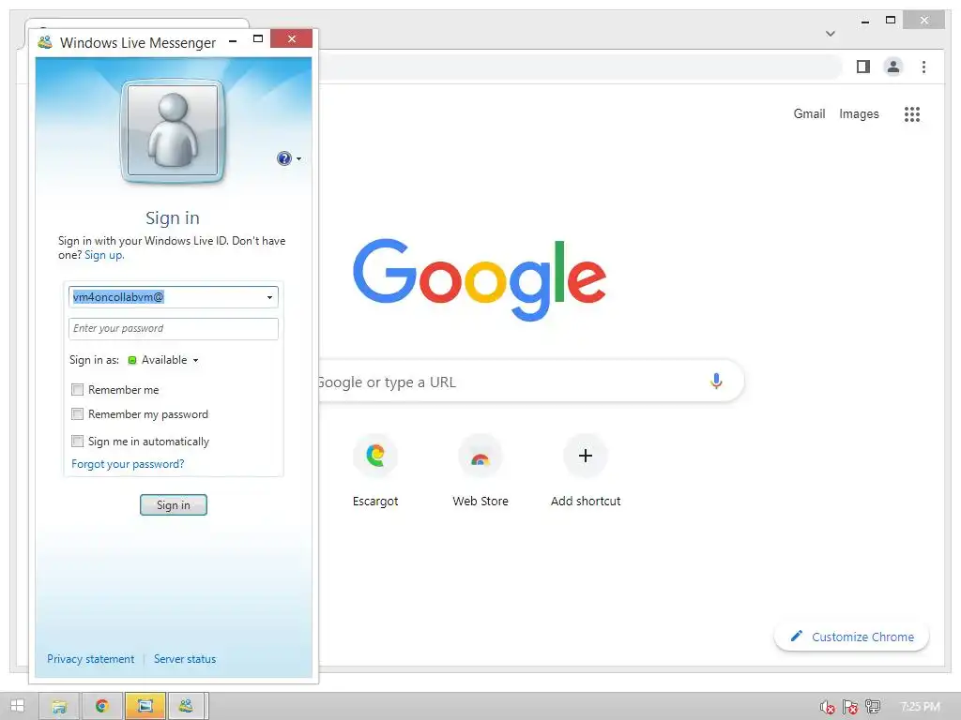961x720 pixels.
Task: Open File Explorer from the taskbar
Action: click(x=59, y=706)
